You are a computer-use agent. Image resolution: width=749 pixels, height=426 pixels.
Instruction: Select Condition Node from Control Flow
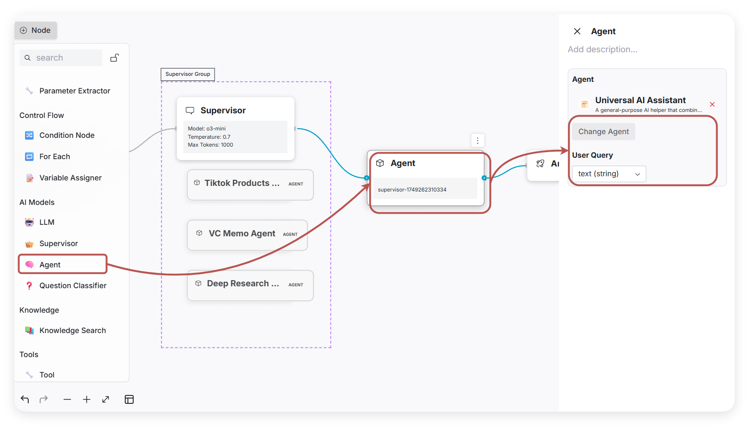67,136
